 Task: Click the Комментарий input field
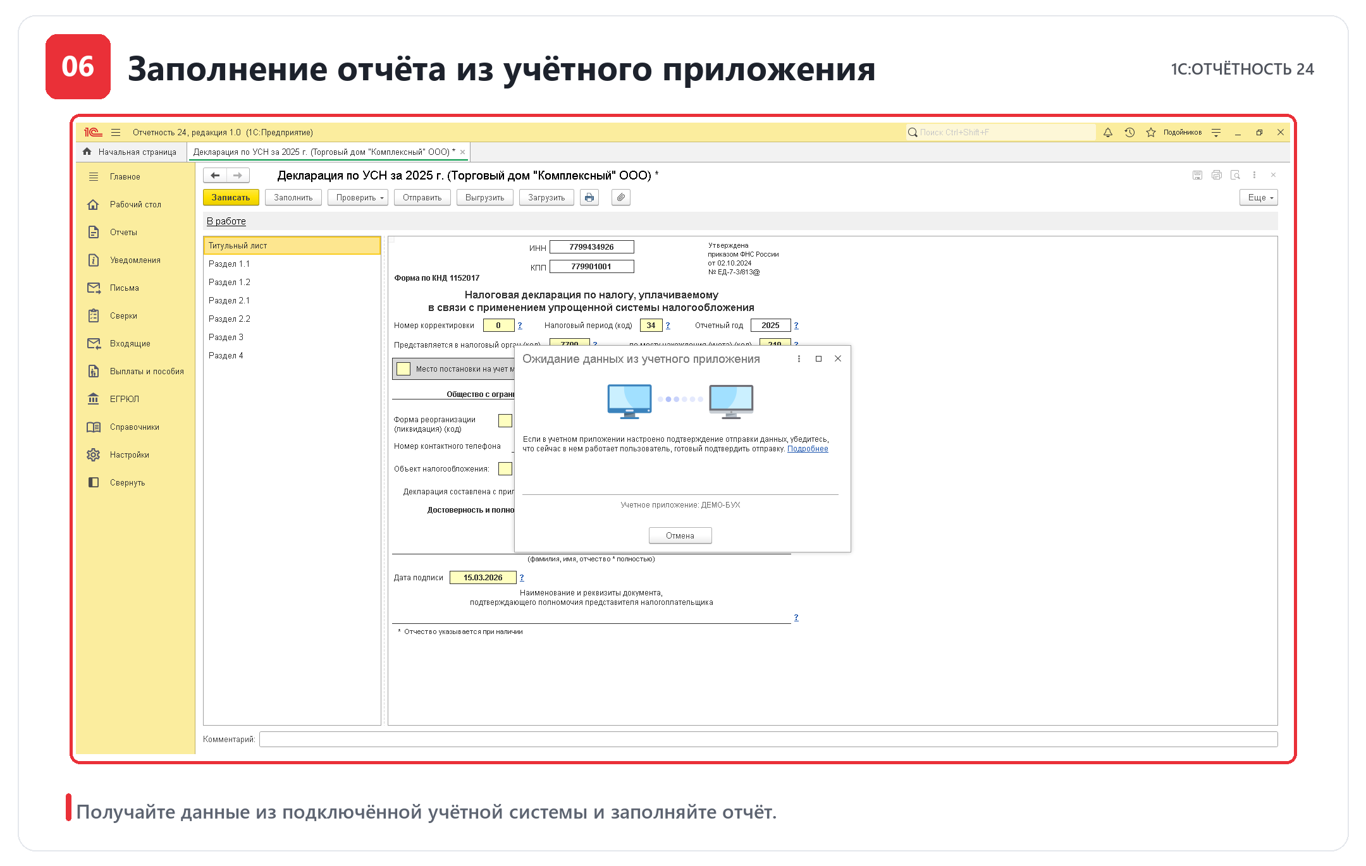pos(768,739)
